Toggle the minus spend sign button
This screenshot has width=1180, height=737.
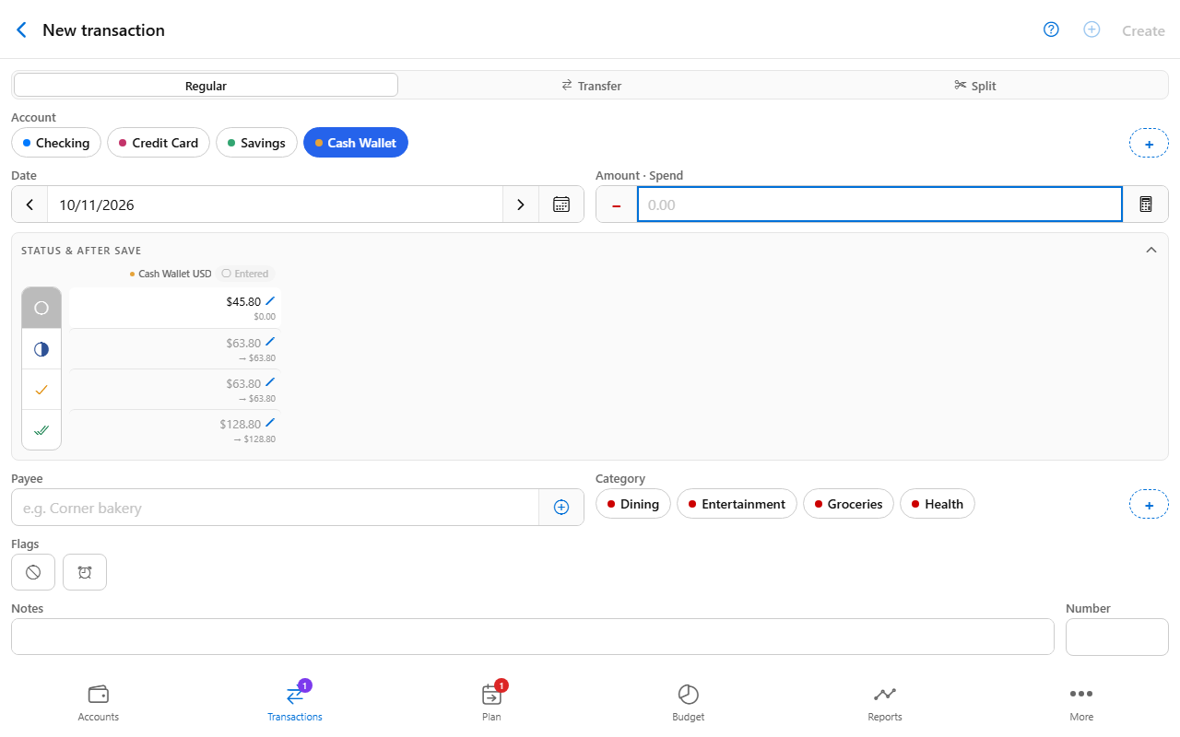click(x=617, y=205)
